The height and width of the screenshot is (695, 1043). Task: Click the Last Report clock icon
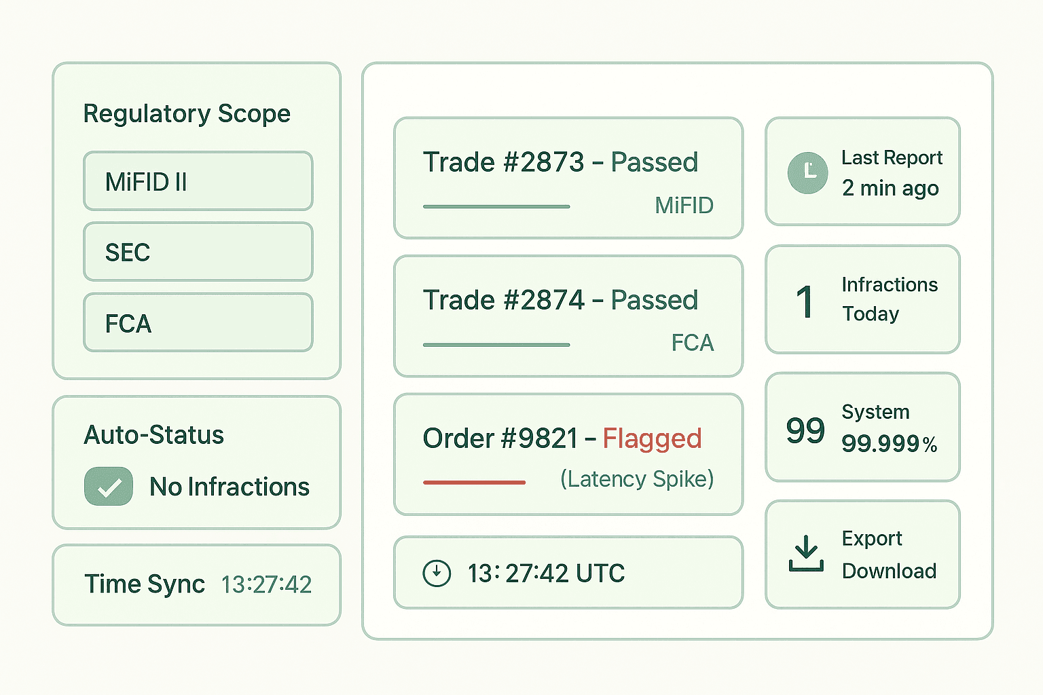[807, 172]
